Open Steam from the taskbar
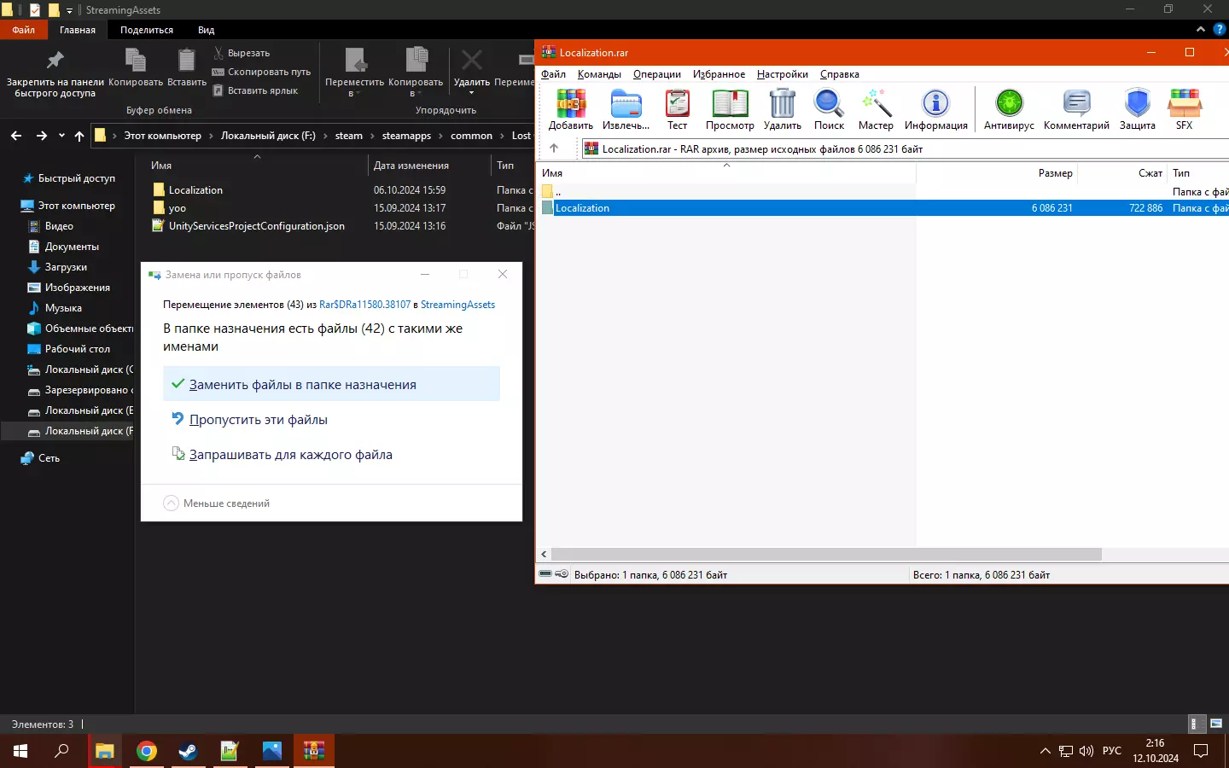This screenshot has width=1229, height=768. pos(188,751)
